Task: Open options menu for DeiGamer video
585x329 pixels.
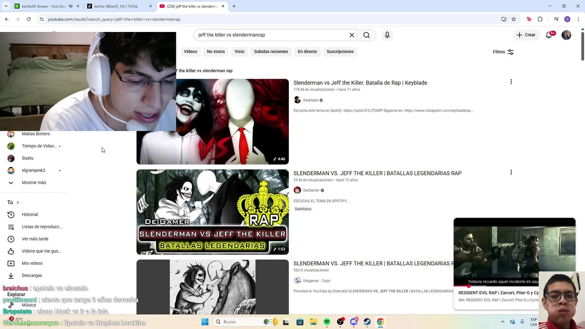Action: (x=511, y=172)
